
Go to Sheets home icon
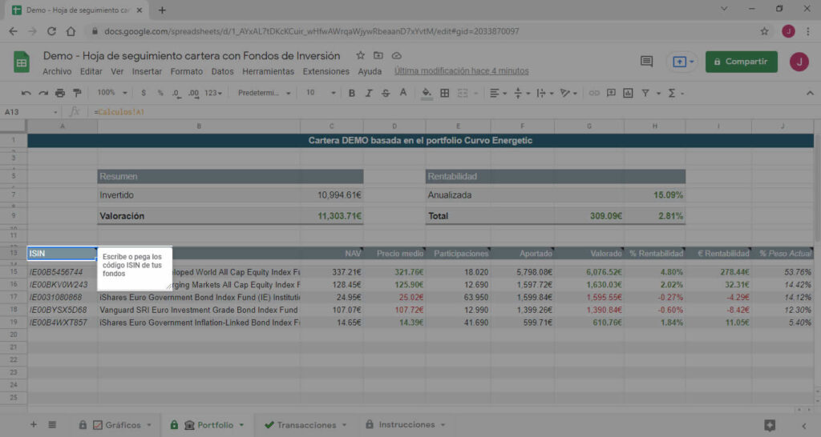pyautogui.click(x=22, y=62)
